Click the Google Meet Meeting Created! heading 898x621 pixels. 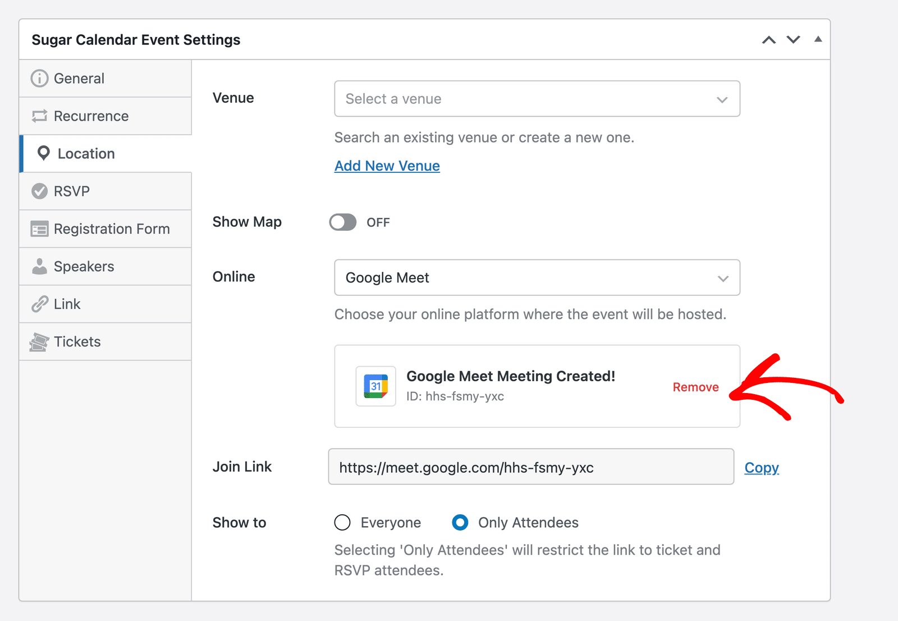511,376
